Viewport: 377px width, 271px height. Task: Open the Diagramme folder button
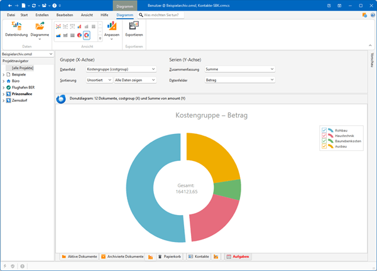(x=40, y=30)
